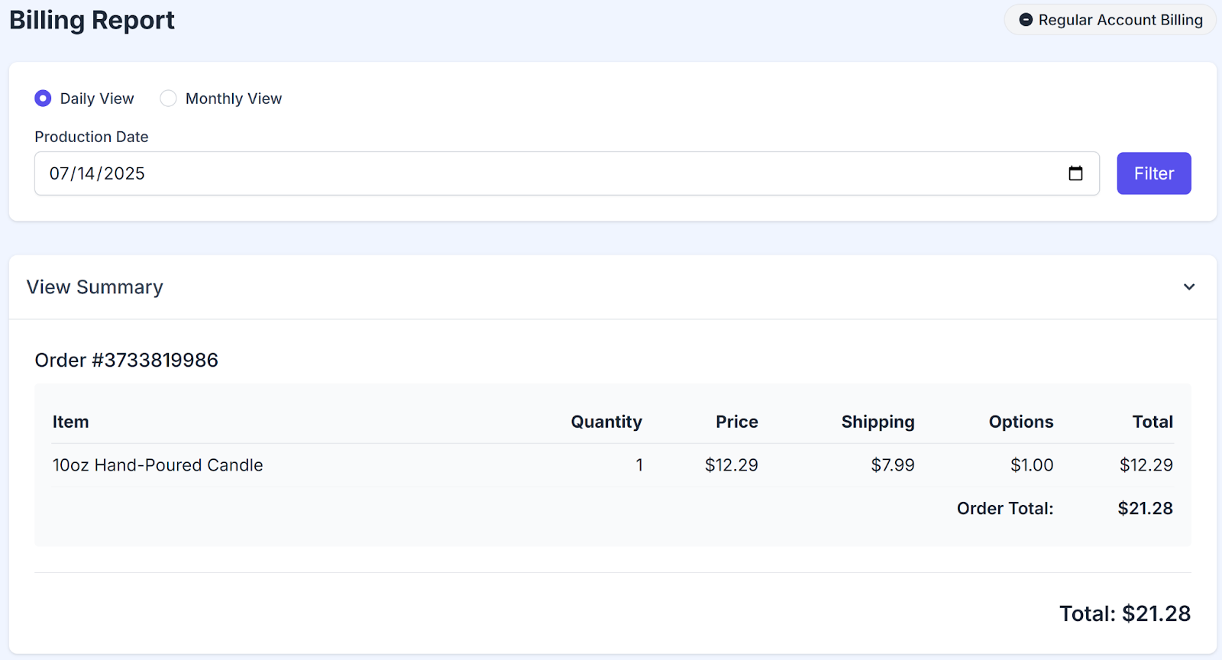Switch to the Monthly View radio option

point(168,99)
